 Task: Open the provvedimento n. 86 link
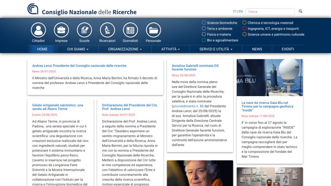pos(188,106)
